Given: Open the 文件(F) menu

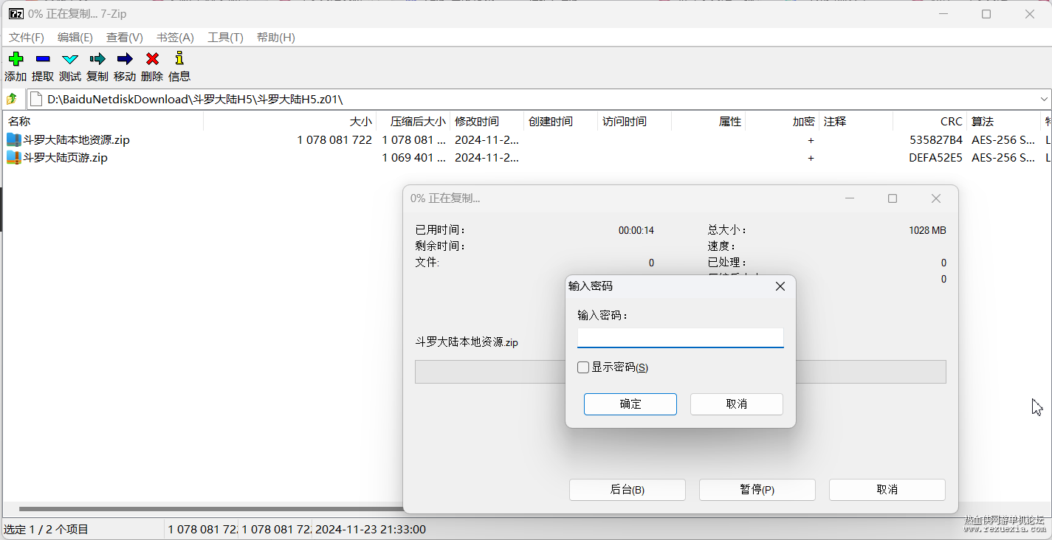Looking at the screenshot, I should [27, 38].
